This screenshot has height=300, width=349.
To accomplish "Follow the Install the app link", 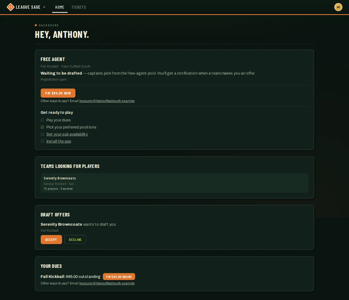I will coord(59,141).
